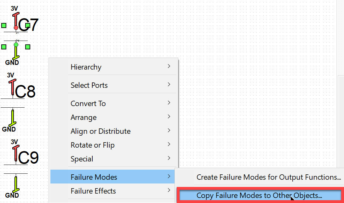344x203 pixels.
Task: Open the Failure Effects submenu
Action: tap(113, 191)
